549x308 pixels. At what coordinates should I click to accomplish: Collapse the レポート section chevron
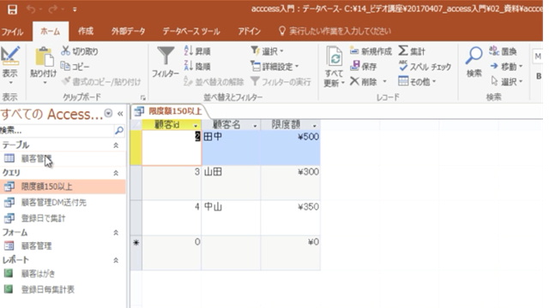point(116,260)
